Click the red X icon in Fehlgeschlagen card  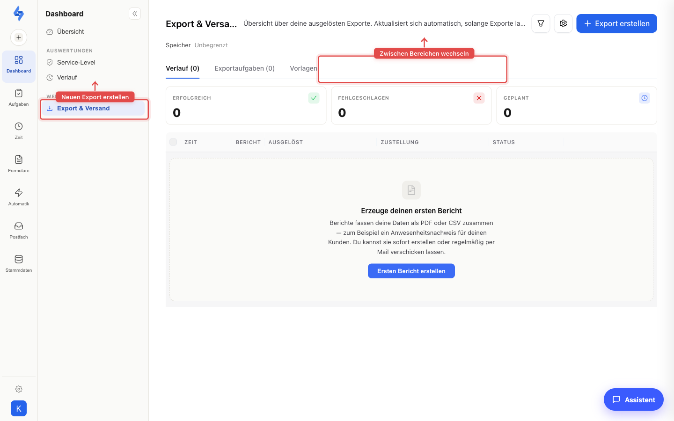[479, 98]
